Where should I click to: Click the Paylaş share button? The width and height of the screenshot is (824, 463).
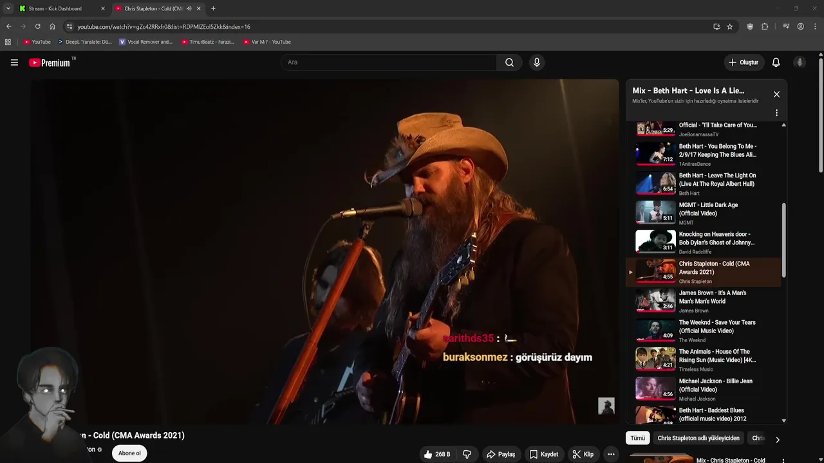click(500, 454)
